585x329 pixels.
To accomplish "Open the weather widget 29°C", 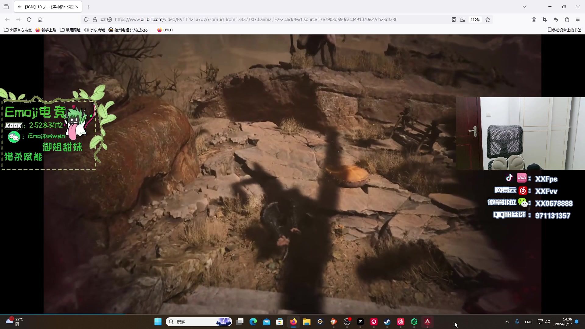I will click(x=14, y=322).
